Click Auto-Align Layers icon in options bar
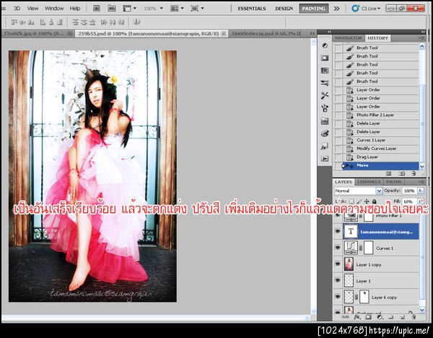 136,22
